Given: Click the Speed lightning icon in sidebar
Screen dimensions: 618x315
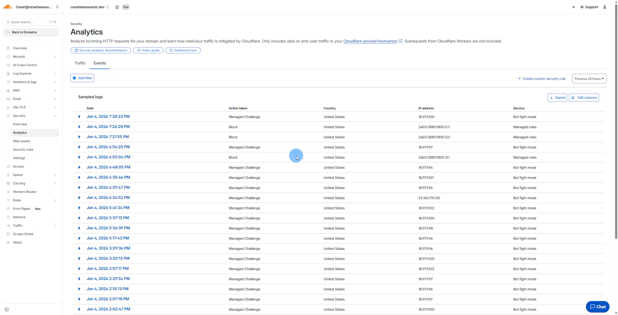Looking at the screenshot, I should (x=8, y=175).
